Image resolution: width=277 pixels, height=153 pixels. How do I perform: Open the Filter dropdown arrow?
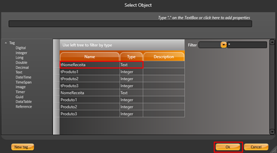click(x=224, y=45)
